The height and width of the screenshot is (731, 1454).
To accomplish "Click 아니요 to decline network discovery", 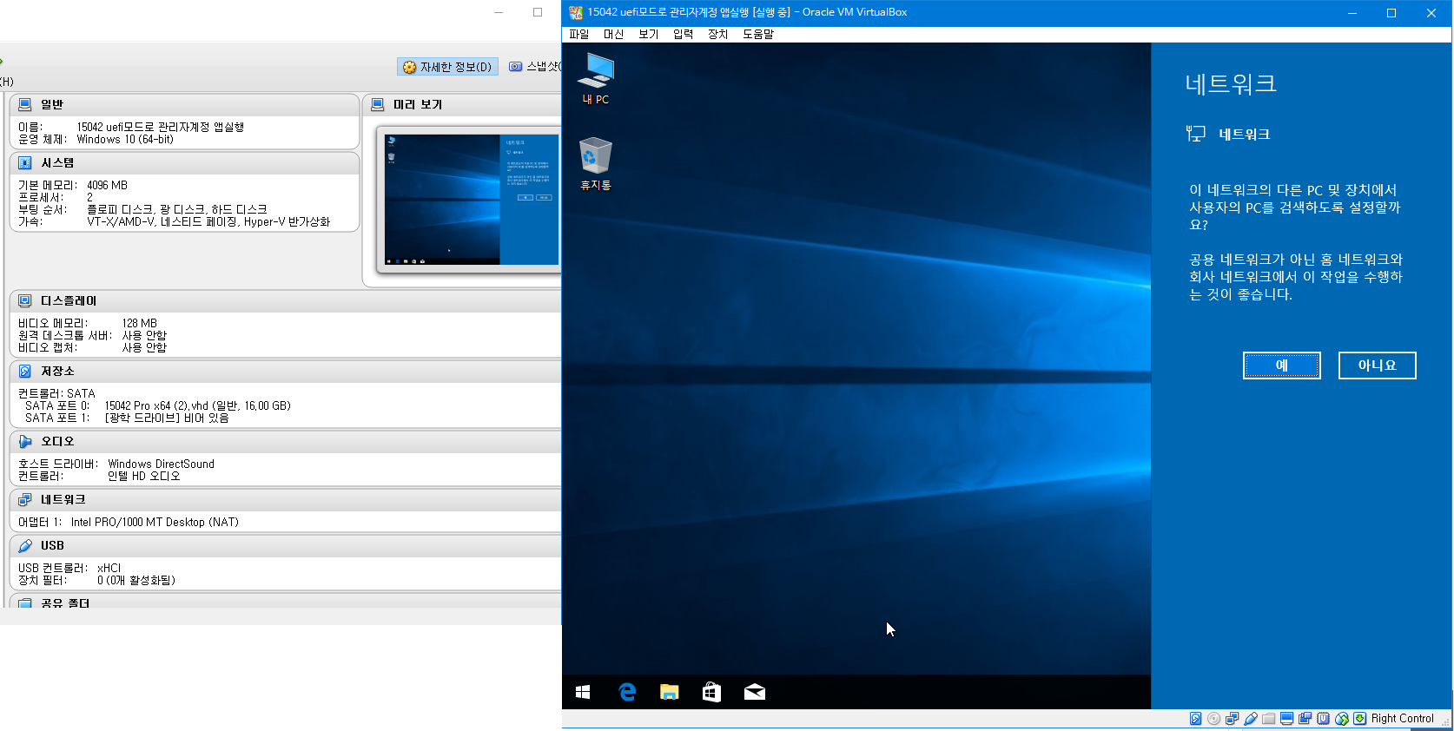I will click(1377, 365).
